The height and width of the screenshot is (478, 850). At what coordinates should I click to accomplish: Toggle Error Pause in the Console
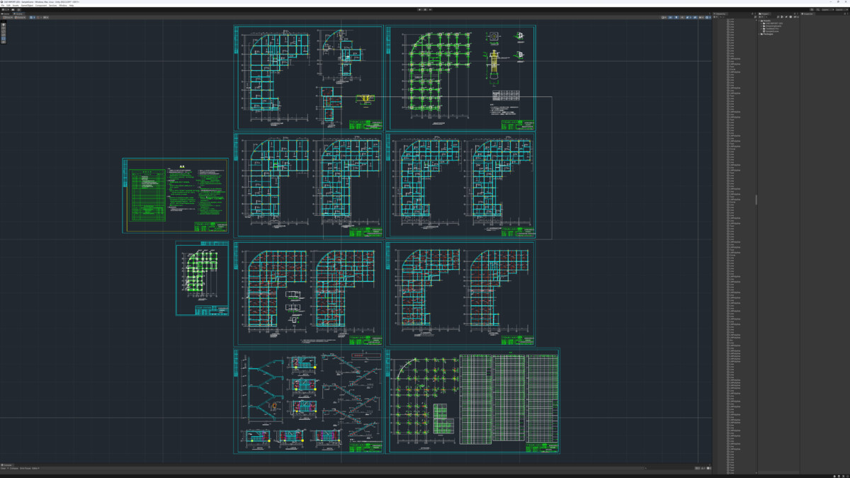point(24,468)
